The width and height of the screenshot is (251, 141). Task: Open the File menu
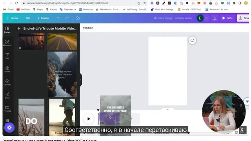28,18
